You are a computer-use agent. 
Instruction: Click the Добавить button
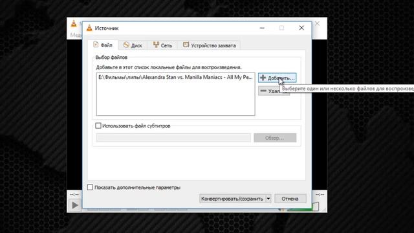coord(278,78)
